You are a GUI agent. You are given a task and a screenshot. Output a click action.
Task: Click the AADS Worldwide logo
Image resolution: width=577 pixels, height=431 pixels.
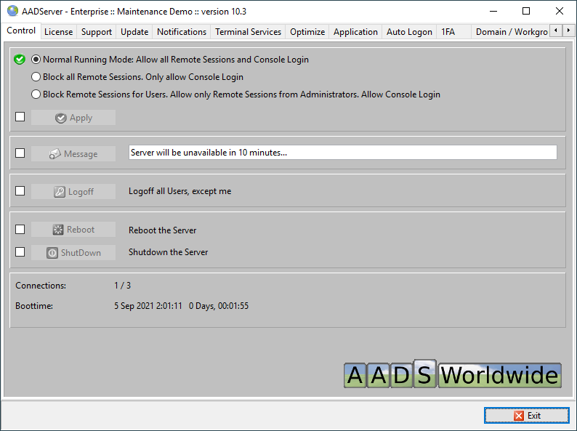point(452,374)
